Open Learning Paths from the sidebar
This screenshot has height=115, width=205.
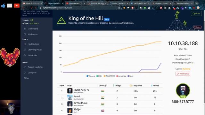[35, 50]
